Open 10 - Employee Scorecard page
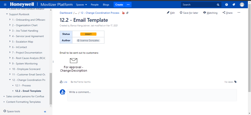The image size is (251, 115). click(26, 69)
